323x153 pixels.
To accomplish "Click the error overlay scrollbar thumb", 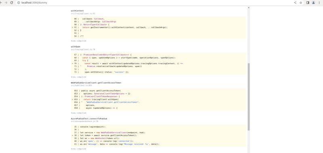I will 248,97.
